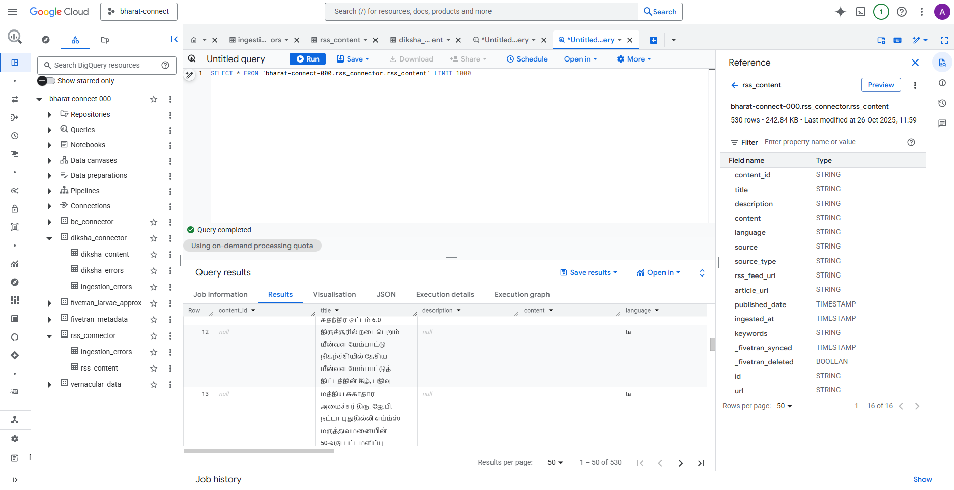Star the bharat-connect-000 project
The width and height of the screenshot is (954, 490).
click(x=154, y=99)
